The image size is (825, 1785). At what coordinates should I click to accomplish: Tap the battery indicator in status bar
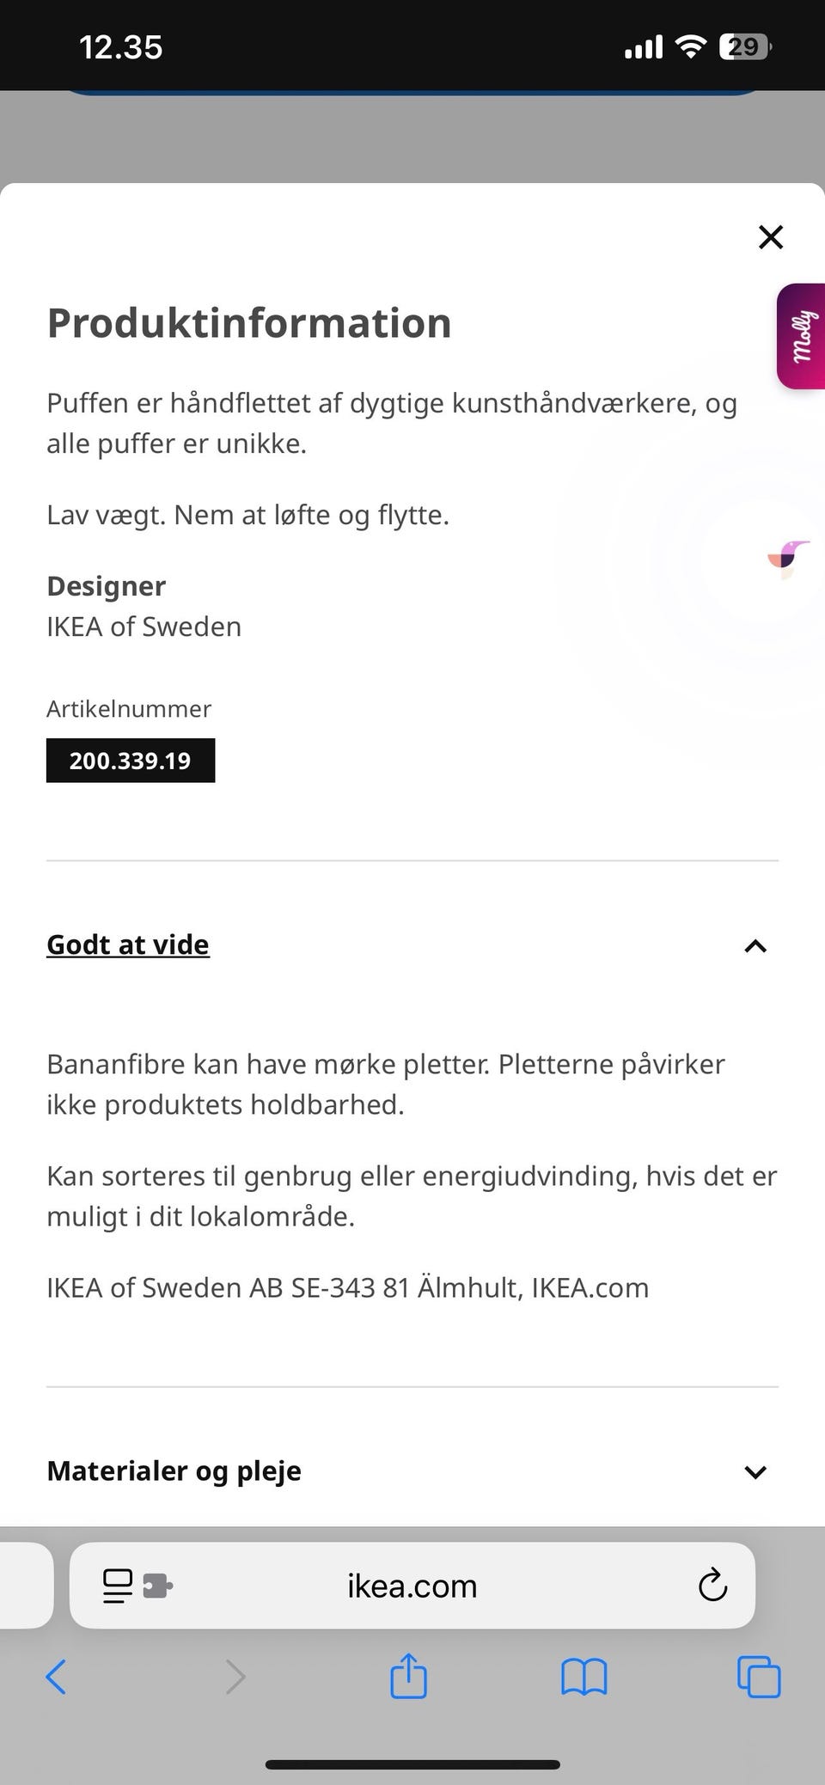744,46
